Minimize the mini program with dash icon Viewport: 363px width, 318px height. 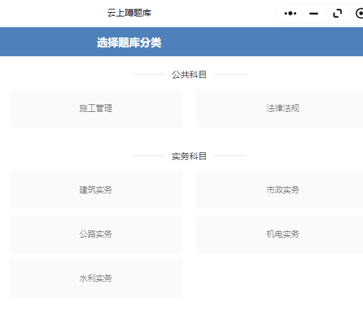point(314,14)
